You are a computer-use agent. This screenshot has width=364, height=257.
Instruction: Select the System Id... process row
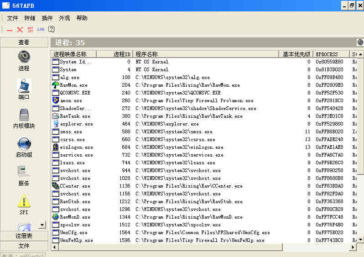coord(204,62)
